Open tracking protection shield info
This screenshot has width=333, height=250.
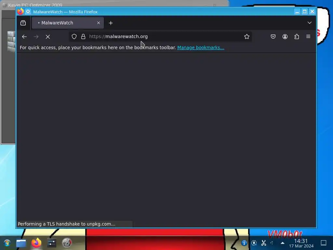point(74,36)
